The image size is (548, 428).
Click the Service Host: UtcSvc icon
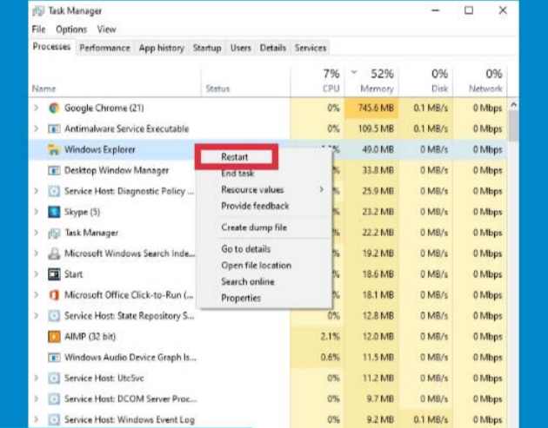tap(54, 379)
